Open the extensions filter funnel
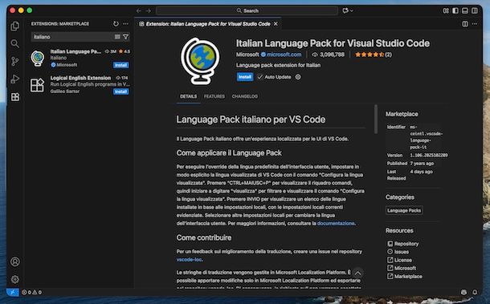Viewport: 490px width, 304px height. point(125,37)
